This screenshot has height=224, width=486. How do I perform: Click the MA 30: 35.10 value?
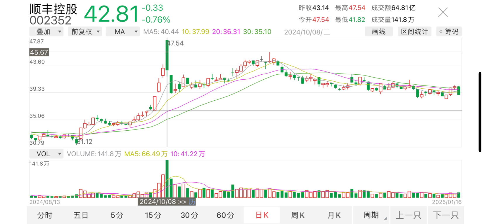point(257,32)
